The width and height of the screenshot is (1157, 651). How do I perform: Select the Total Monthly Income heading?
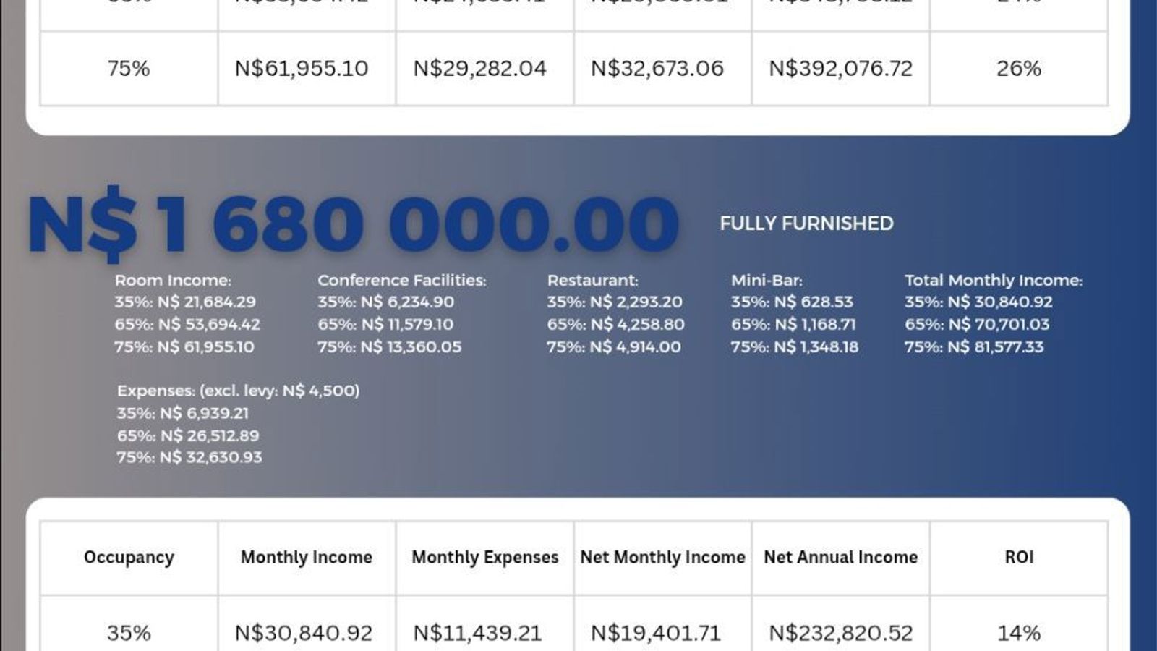click(993, 280)
